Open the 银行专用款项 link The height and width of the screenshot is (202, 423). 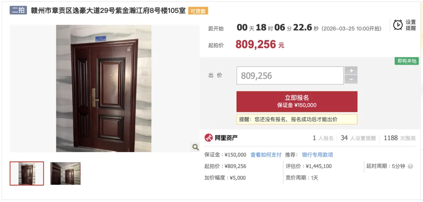tap(318, 155)
